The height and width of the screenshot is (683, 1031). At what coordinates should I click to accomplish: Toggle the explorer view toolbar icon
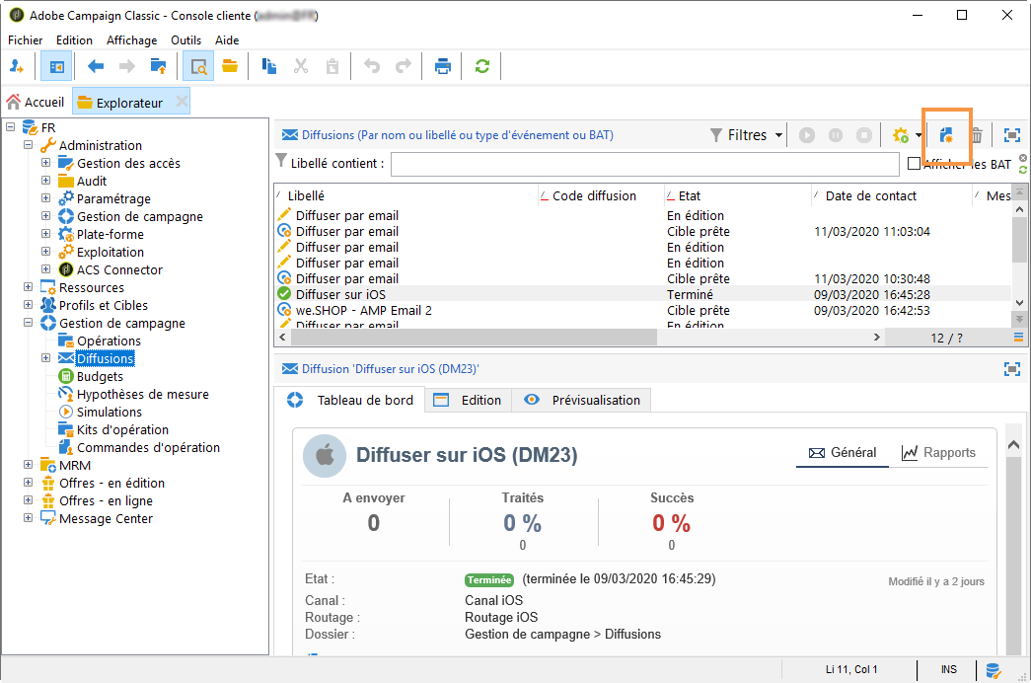pos(56,66)
